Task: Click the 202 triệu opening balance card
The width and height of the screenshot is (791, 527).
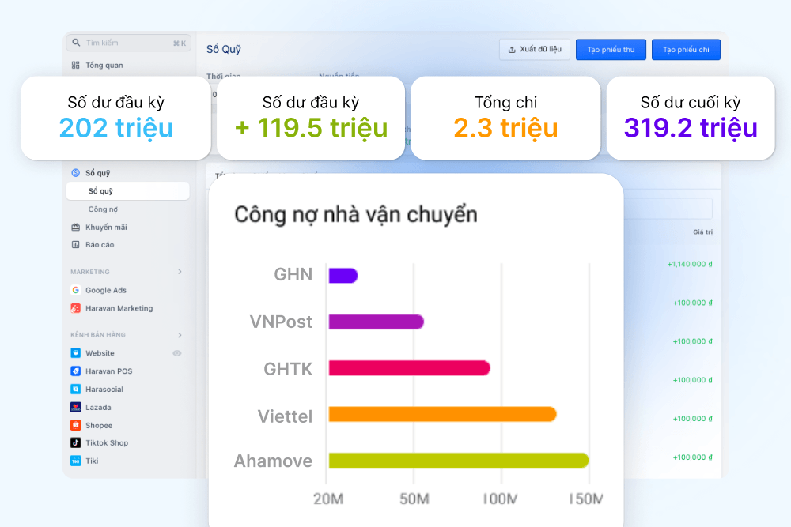Action: (116, 118)
